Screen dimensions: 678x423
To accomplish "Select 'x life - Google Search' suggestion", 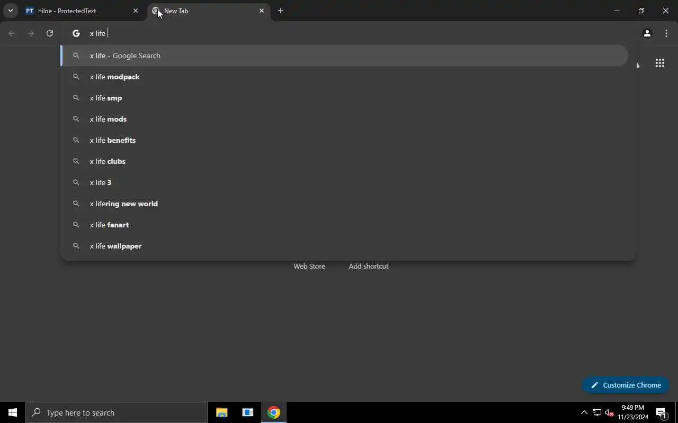I will (344, 56).
